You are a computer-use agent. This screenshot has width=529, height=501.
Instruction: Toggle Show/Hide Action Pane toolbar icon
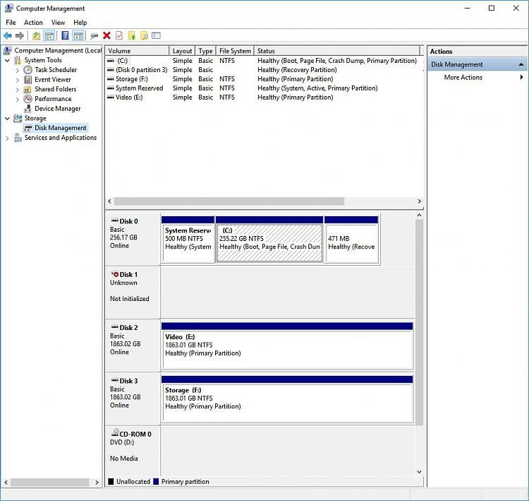coord(78,35)
